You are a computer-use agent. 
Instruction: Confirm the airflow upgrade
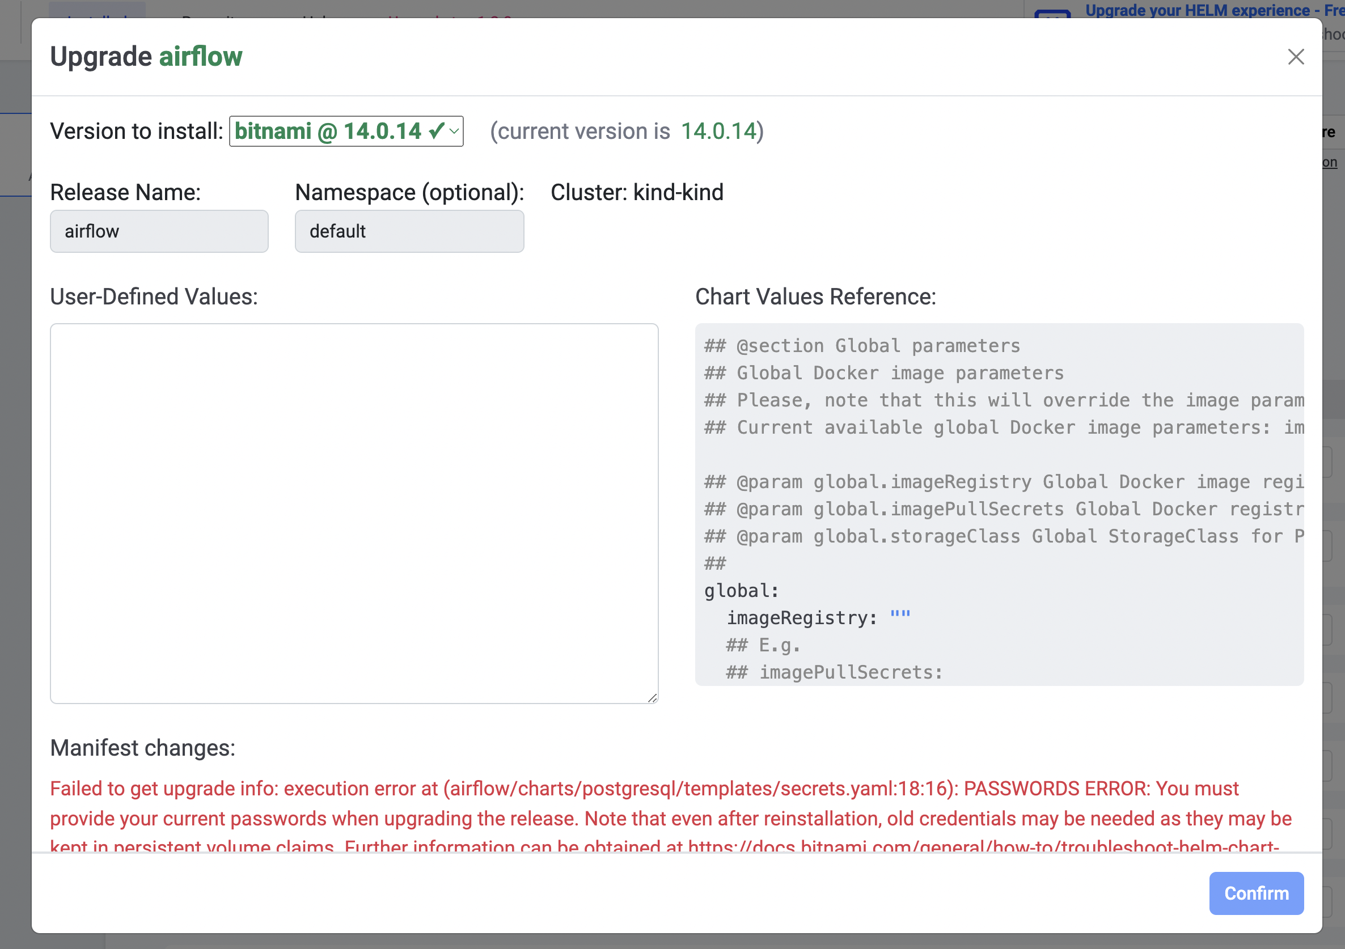coord(1256,893)
